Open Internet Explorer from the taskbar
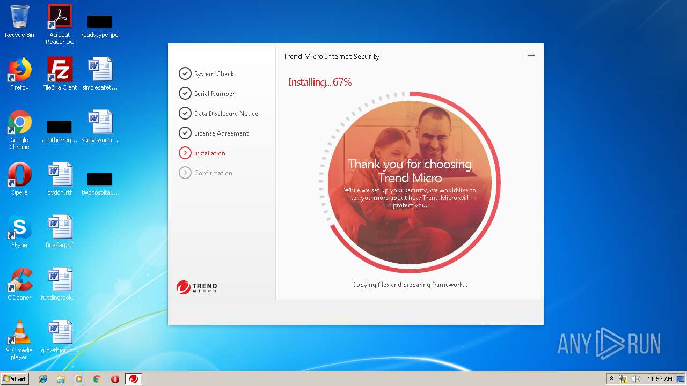The height and width of the screenshot is (386, 687). (43, 379)
